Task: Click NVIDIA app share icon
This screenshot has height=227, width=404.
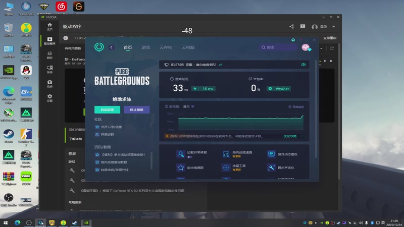Action: pyautogui.click(x=291, y=27)
